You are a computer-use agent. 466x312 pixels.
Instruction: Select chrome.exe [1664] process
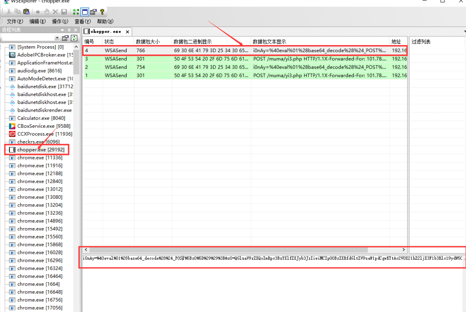38,284
